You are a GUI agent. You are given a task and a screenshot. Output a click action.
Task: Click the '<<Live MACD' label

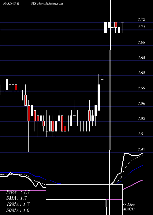129,207
